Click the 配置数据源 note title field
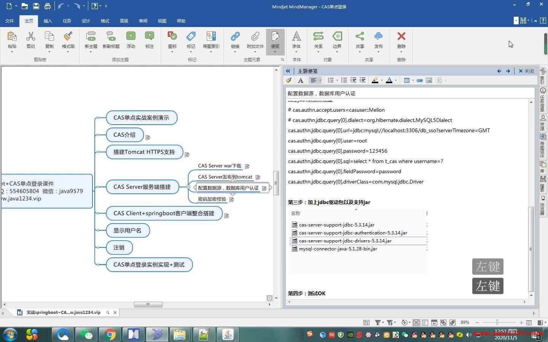Image resolution: width=548 pixels, height=342 pixels. click(x=410, y=93)
